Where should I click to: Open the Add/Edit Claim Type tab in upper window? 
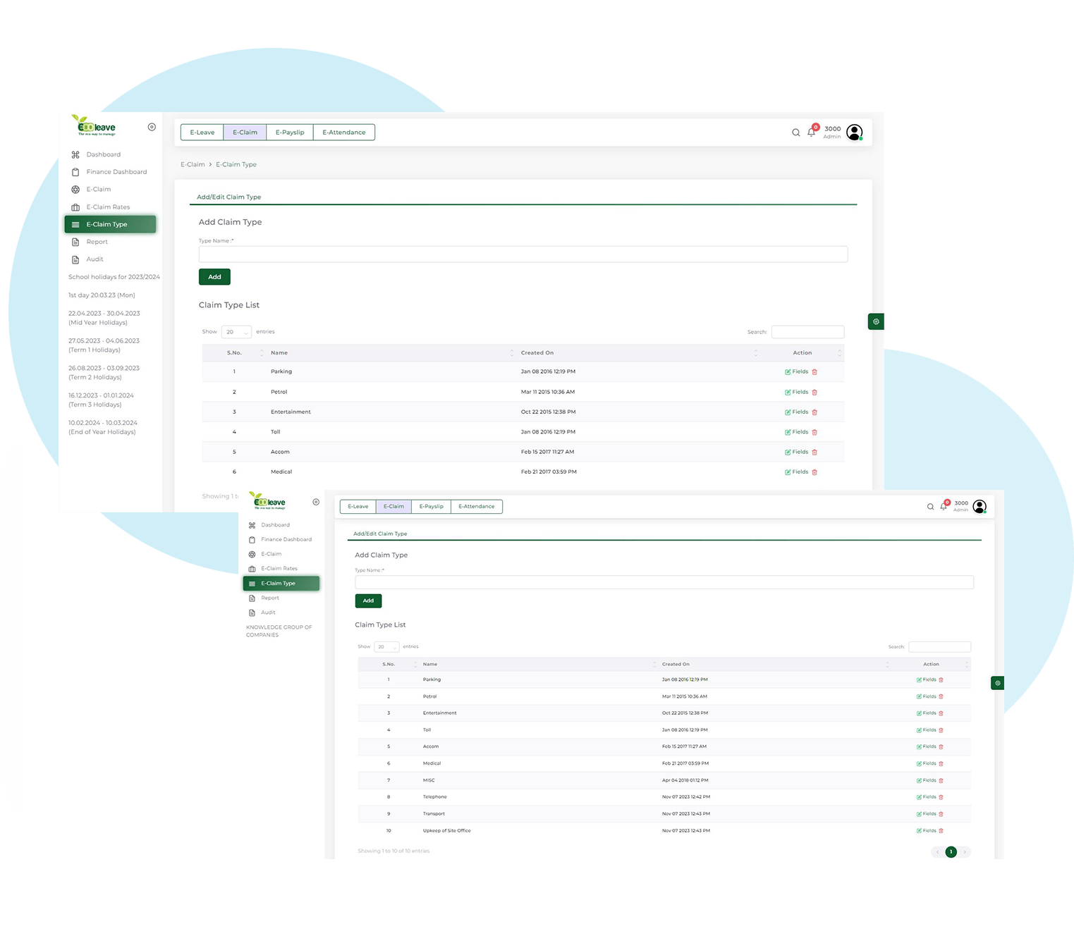(x=229, y=197)
